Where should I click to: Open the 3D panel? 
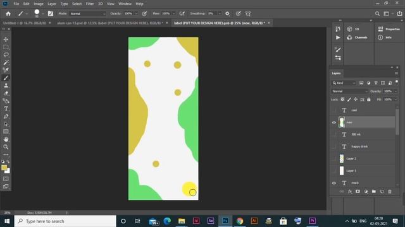(x=353, y=29)
